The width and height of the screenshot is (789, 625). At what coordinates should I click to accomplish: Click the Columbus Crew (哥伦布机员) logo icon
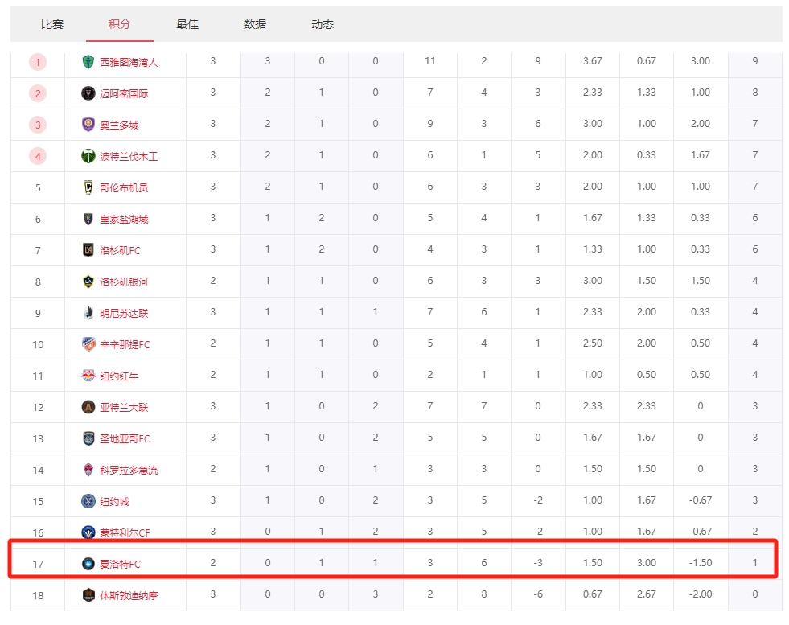click(x=88, y=187)
